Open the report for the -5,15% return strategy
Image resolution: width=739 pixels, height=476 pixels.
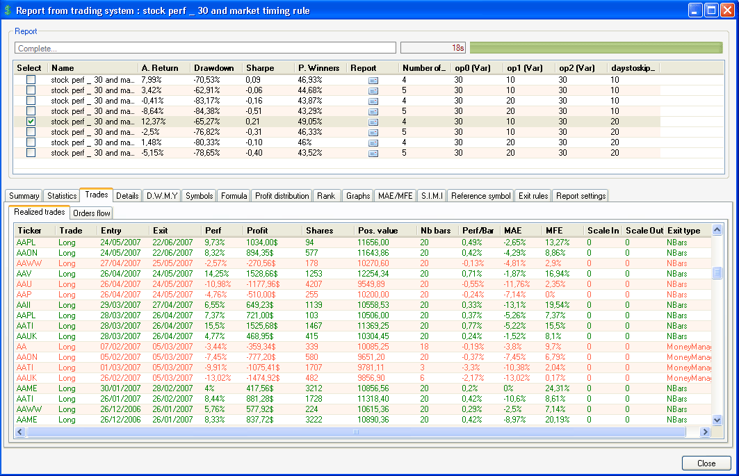(373, 153)
